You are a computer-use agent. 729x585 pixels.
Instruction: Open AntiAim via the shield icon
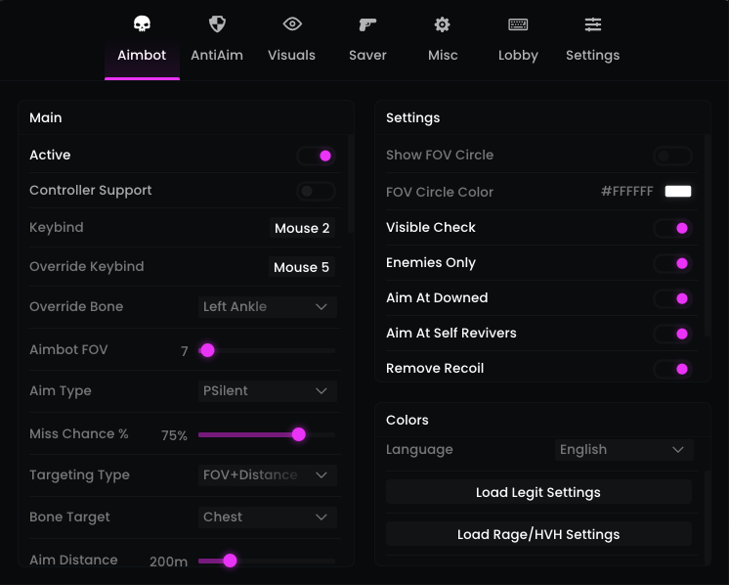(x=217, y=24)
